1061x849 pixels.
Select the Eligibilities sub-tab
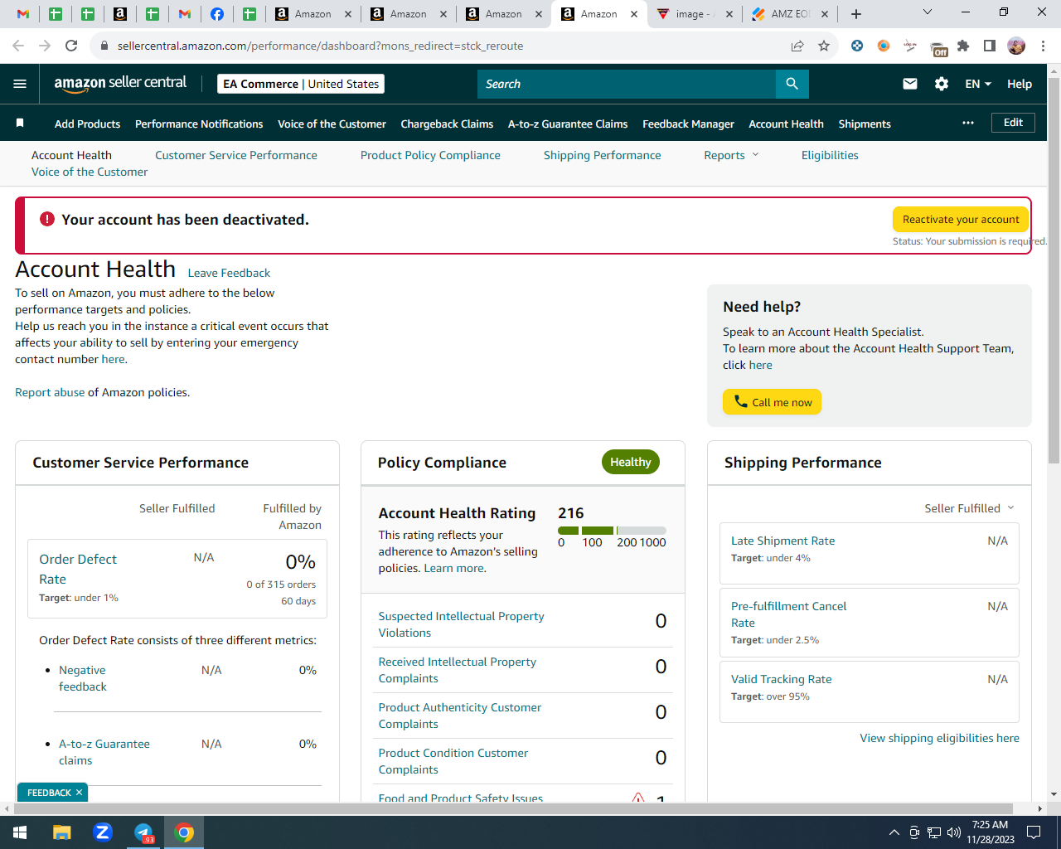coord(830,155)
